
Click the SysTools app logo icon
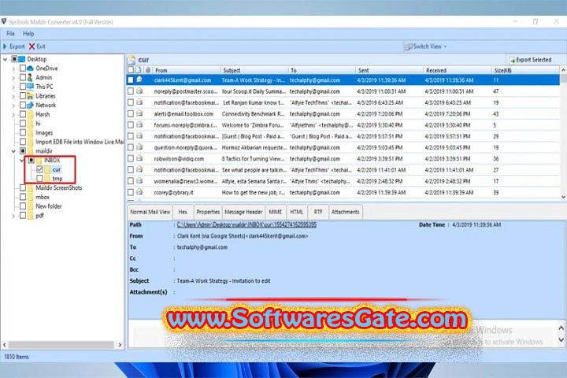4,22
